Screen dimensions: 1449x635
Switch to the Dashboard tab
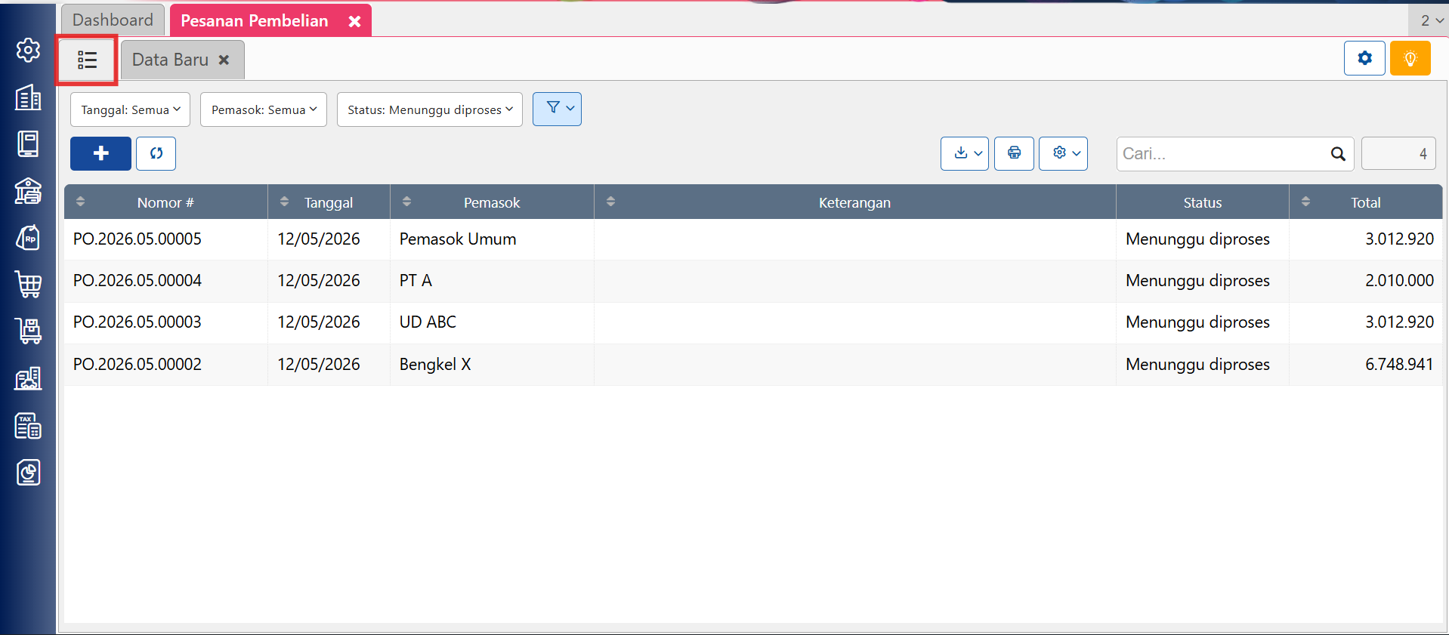113,20
